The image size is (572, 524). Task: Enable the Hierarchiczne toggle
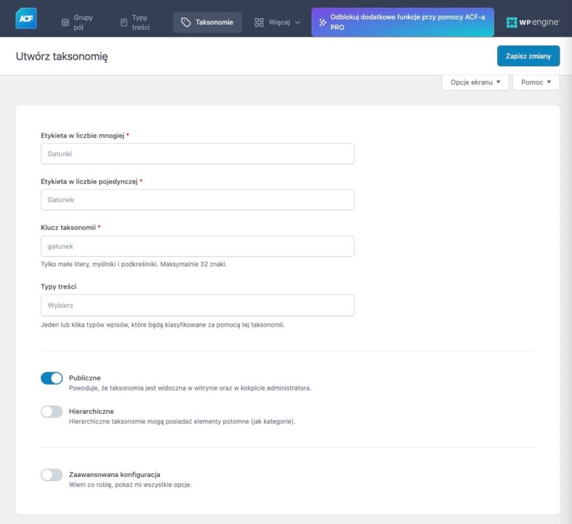pyautogui.click(x=52, y=412)
